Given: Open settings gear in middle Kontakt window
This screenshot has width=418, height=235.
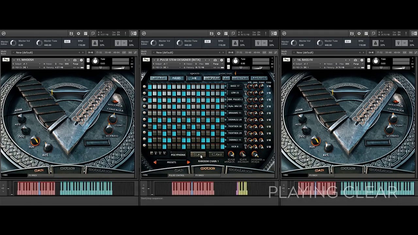Looking at the screenshot, I should pos(218,34).
